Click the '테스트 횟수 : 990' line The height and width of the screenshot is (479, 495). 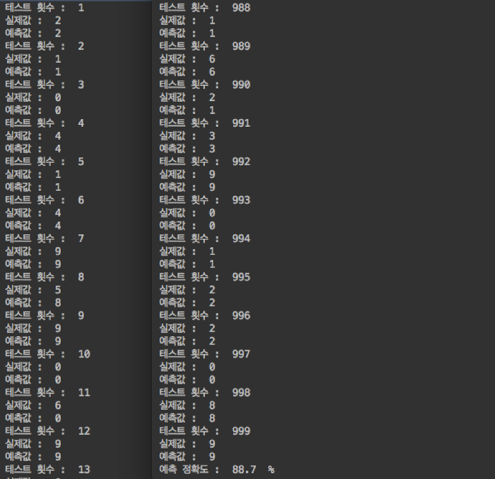(x=204, y=85)
